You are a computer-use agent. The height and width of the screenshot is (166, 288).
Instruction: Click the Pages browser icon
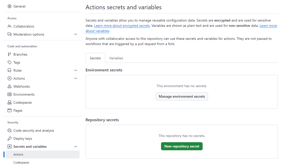click(x=10, y=110)
